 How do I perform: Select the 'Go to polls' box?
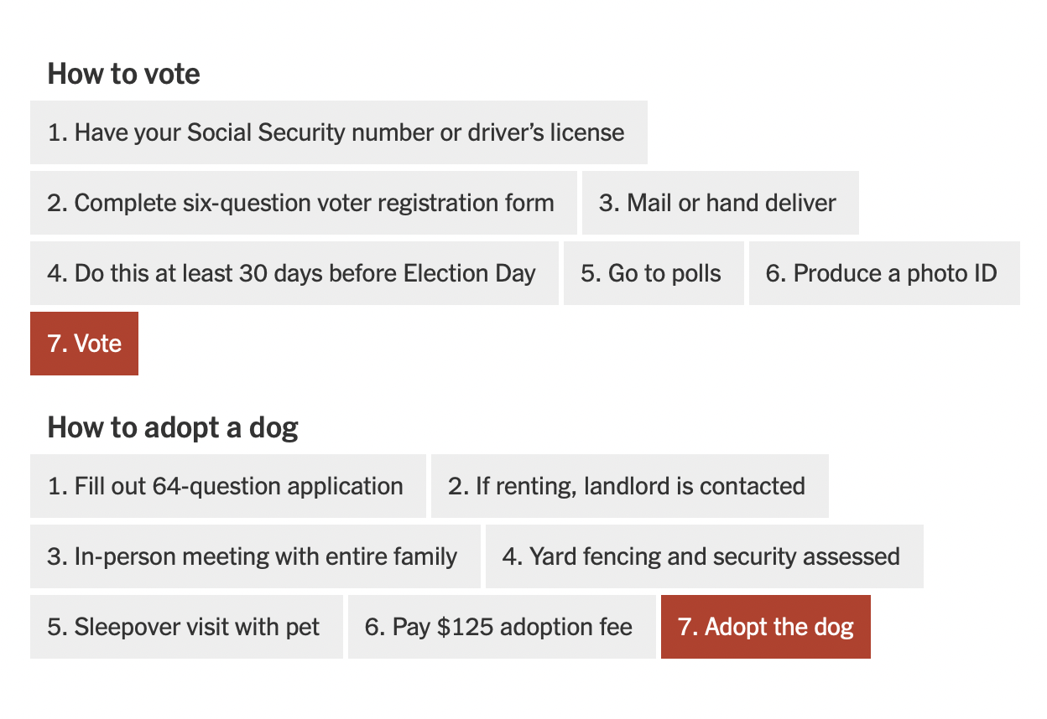point(654,273)
